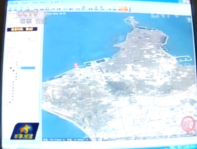Select the bottommost tree node in the left panel
Screen dimensions: 197x149
click(x=10, y=102)
